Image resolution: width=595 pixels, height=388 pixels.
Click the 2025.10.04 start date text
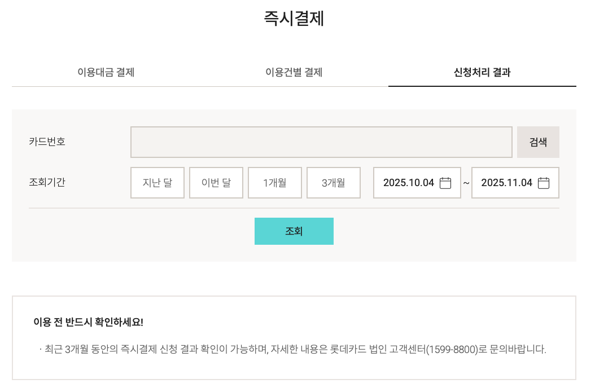tap(409, 183)
